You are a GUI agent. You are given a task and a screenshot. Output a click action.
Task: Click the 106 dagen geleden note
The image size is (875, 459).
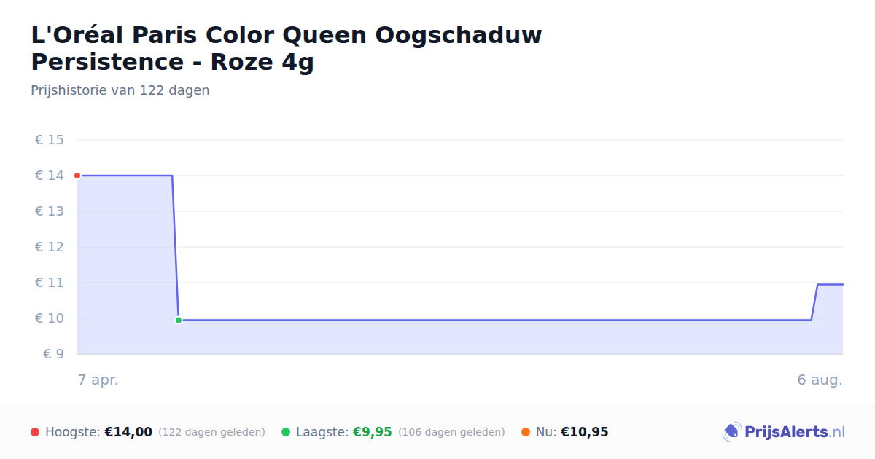pos(451,432)
